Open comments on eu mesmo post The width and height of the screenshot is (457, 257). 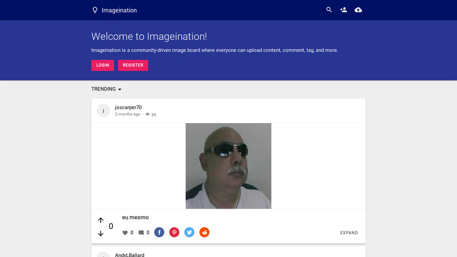(141, 233)
